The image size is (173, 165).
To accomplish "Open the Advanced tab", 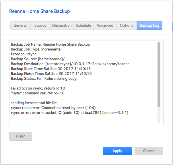I will point(105,26).
